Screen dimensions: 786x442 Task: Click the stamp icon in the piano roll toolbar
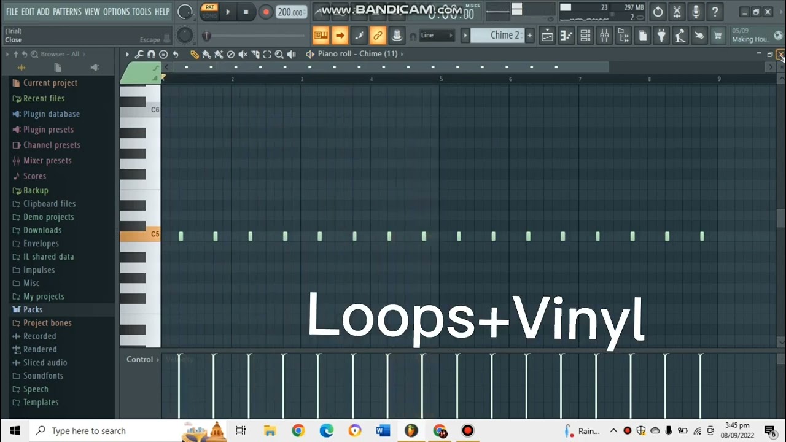(163, 54)
